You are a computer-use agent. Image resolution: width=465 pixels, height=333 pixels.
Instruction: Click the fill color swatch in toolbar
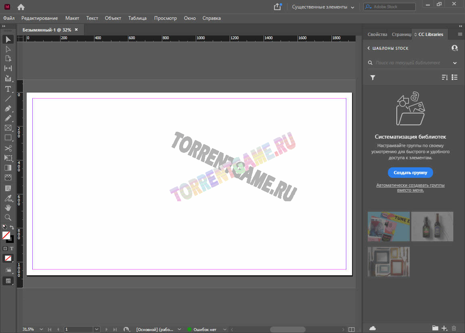pos(6,235)
